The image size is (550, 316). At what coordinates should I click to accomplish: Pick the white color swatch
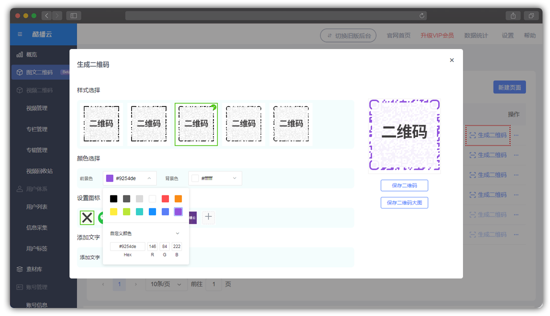[152, 199]
